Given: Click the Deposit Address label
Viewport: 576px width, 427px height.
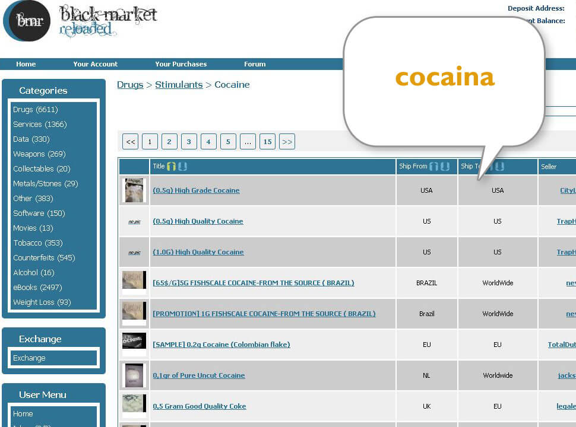Looking at the screenshot, I should (x=536, y=8).
